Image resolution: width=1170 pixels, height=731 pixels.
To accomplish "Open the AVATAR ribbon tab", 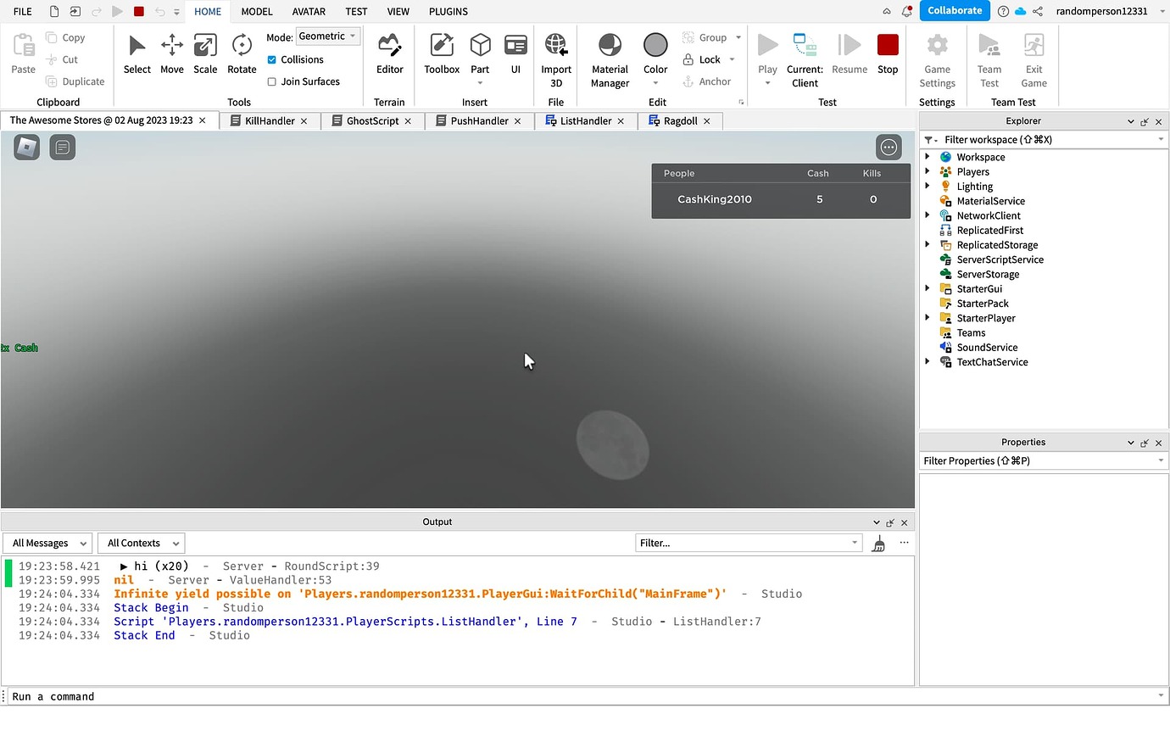I will [309, 12].
